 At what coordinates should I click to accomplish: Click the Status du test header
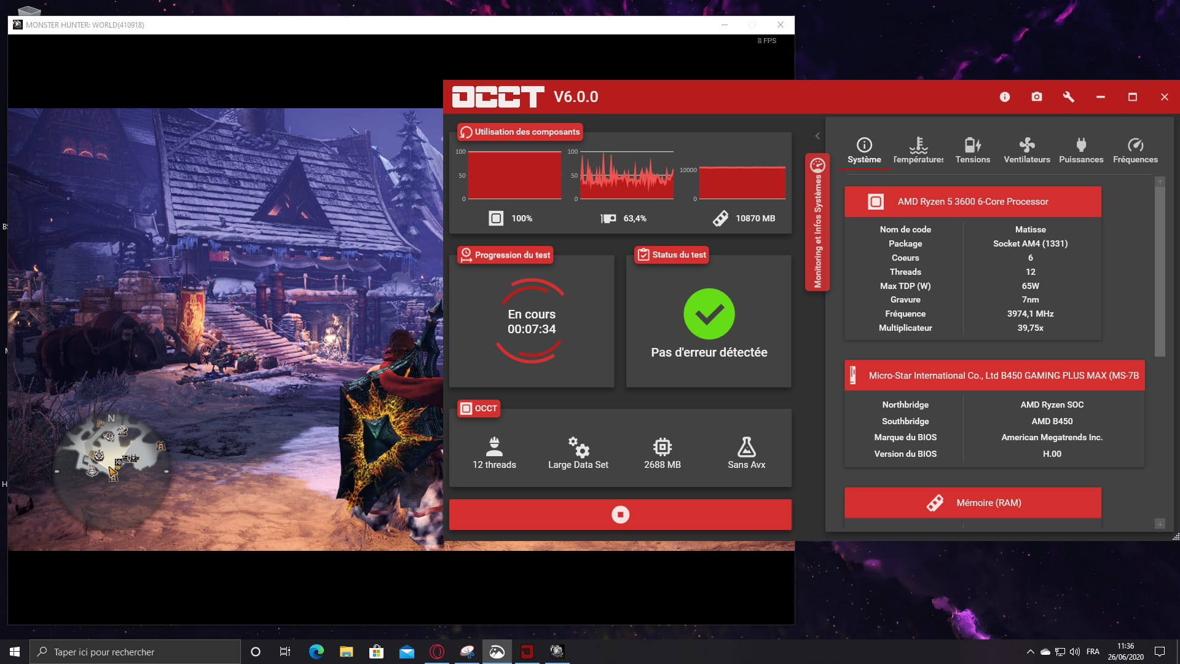pyautogui.click(x=672, y=255)
